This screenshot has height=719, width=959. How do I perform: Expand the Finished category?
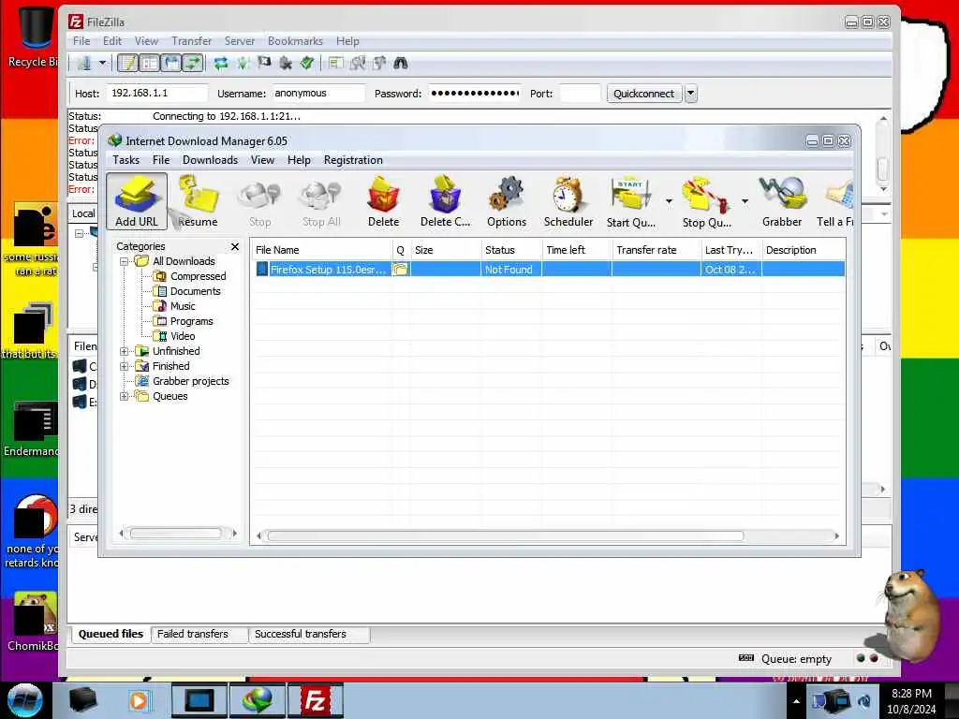(125, 366)
